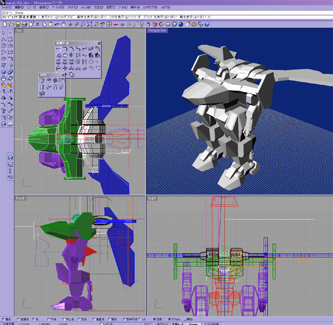Viewport: 333px width, 325px height.
Task: Click the four-viewport layout icon
Action: pyautogui.click(x=109, y=24)
